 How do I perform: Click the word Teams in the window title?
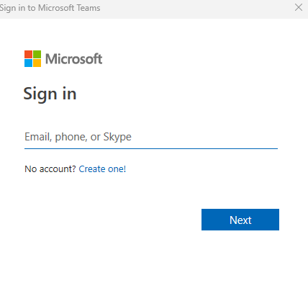[x=87, y=8]
